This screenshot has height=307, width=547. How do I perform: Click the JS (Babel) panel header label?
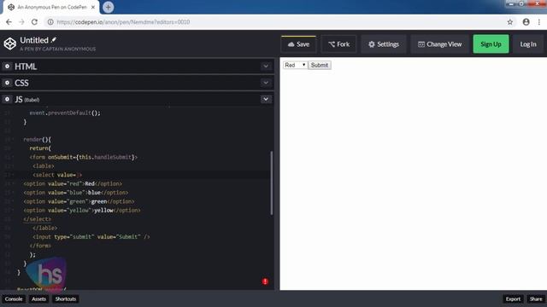point(27,100)
